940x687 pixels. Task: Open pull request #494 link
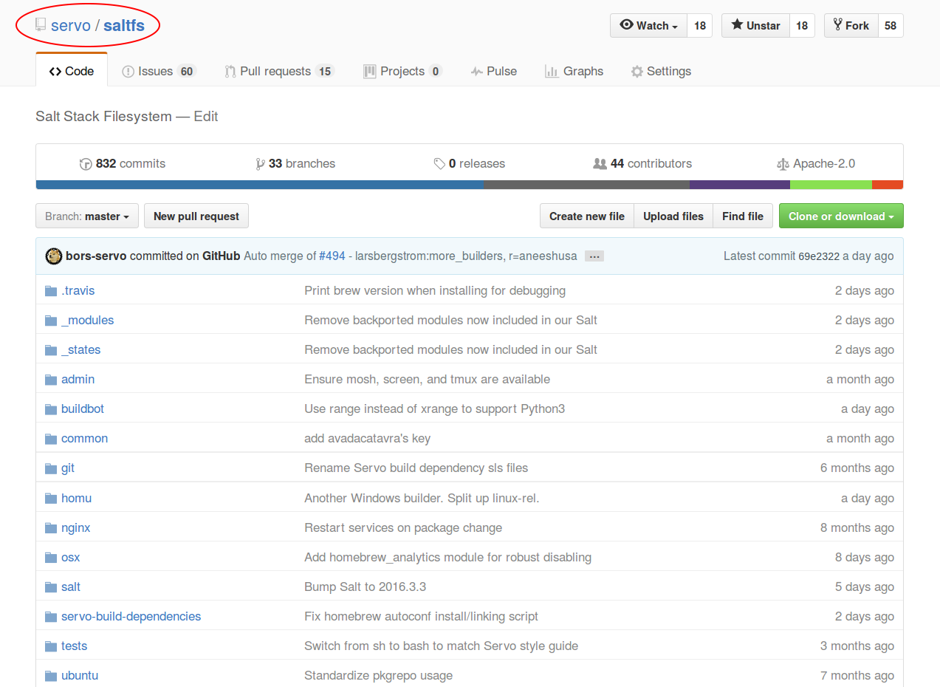tap(332, 256)
